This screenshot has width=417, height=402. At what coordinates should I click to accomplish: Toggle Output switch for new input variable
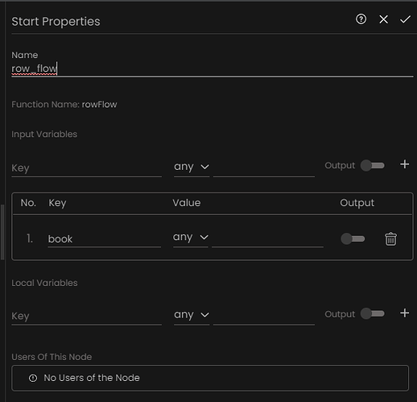pos(373,165)
